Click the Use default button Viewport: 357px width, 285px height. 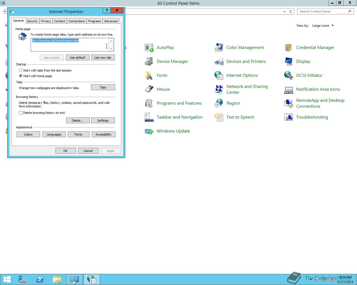[78, 58]
